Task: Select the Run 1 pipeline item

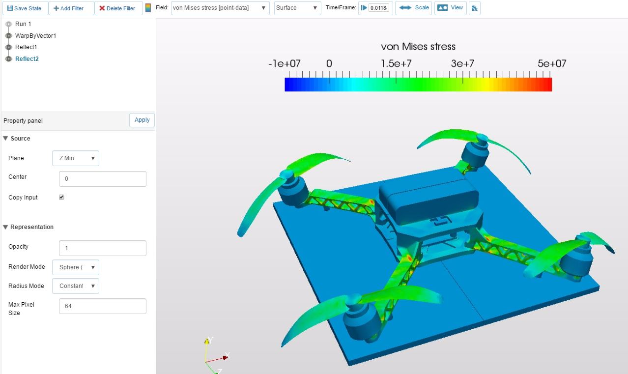Action: [23, 24]
